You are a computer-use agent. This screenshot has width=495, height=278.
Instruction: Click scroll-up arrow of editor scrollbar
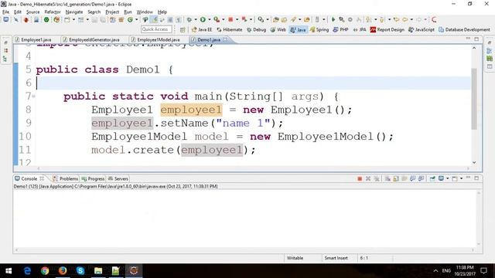coord(474,48)
